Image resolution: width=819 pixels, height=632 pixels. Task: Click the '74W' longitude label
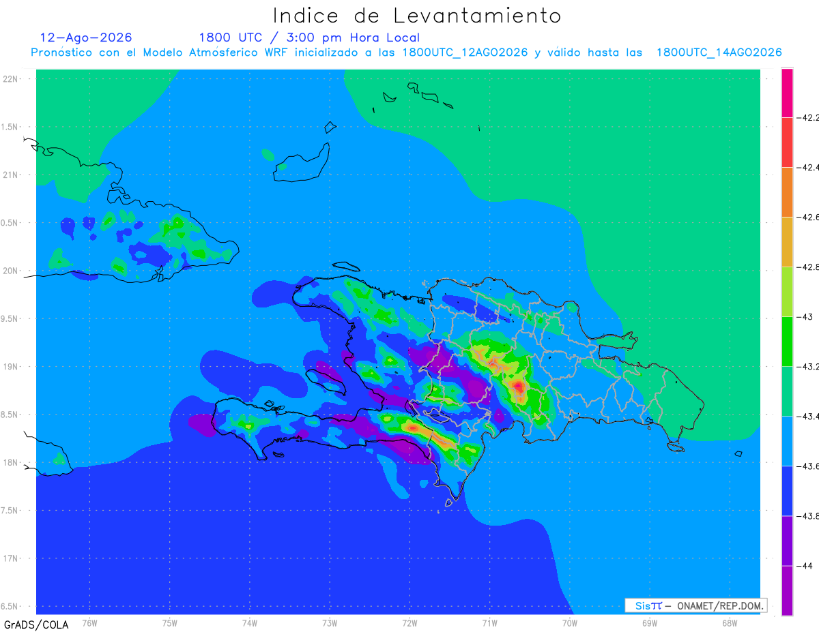250,622
